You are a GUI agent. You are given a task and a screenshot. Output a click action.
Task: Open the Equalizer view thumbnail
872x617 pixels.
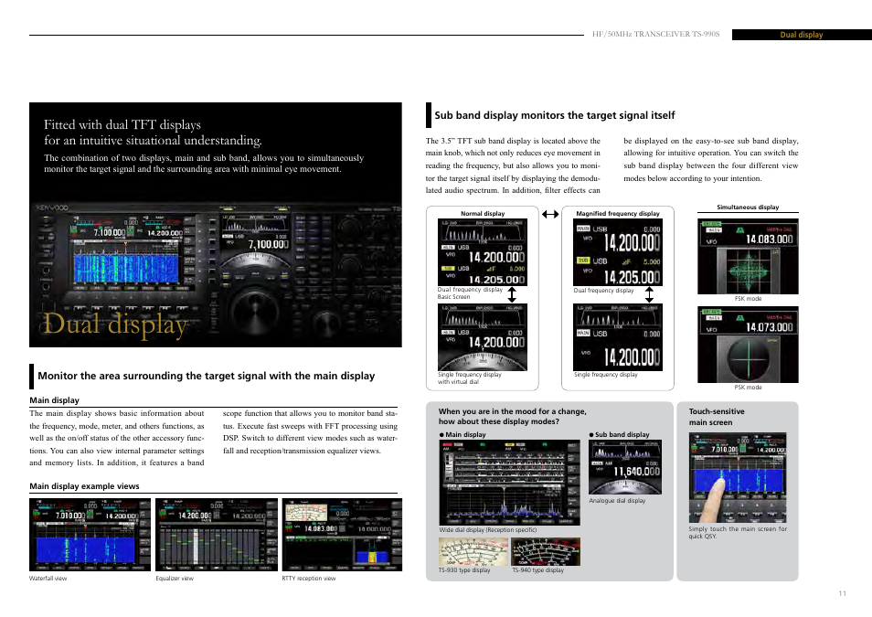coord(217,535)
